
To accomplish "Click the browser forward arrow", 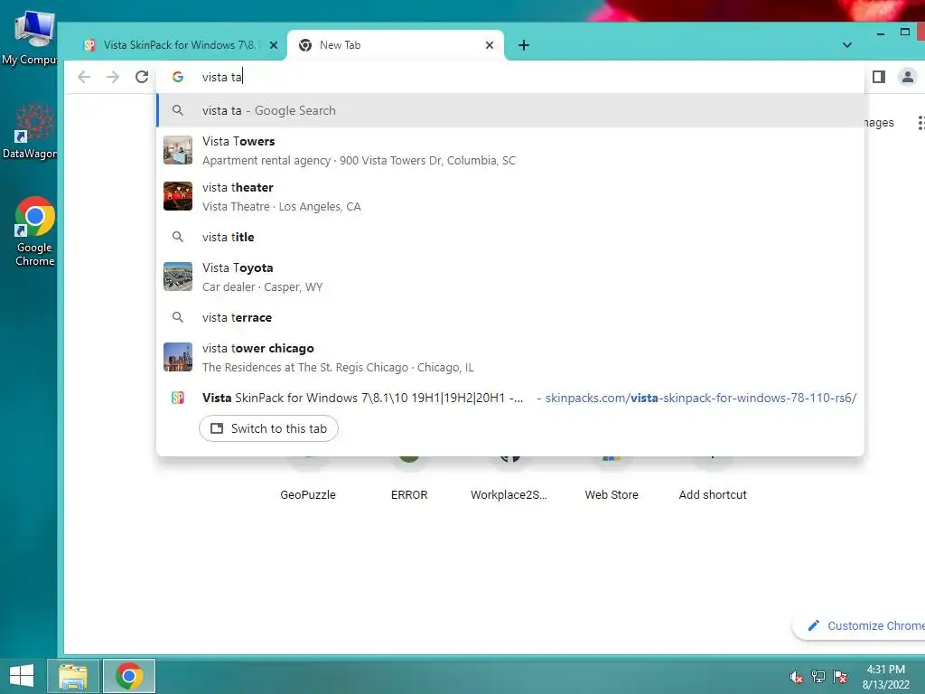I will coord(113,77).
